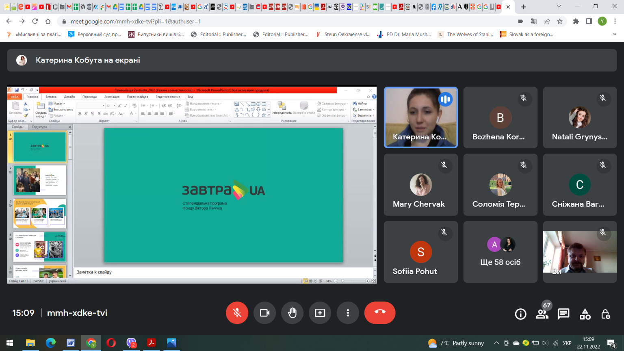Show everyone participants list icon

point(542,314)
